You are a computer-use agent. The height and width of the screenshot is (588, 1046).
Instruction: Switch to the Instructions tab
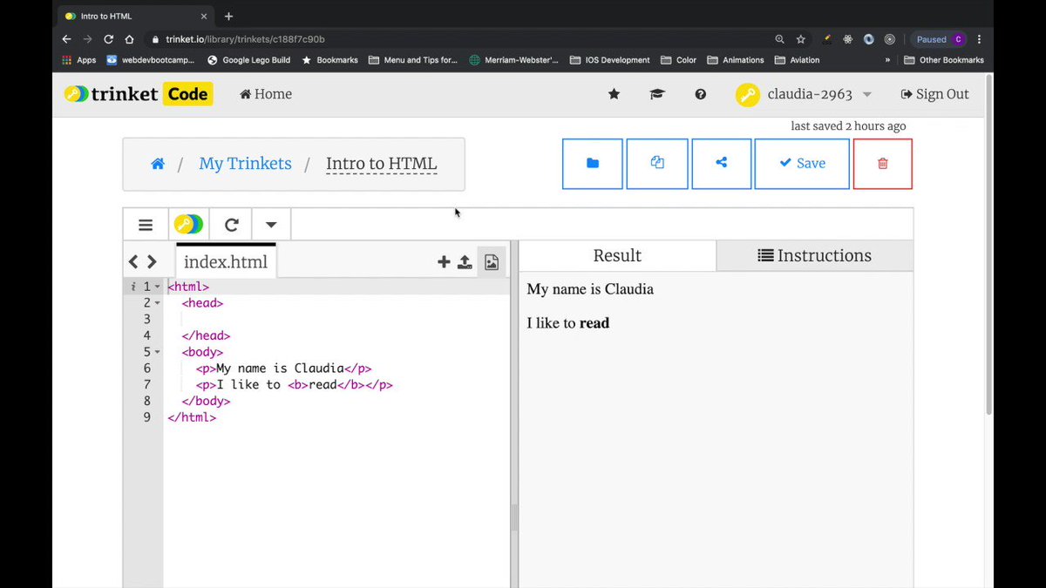coord(814,256)
